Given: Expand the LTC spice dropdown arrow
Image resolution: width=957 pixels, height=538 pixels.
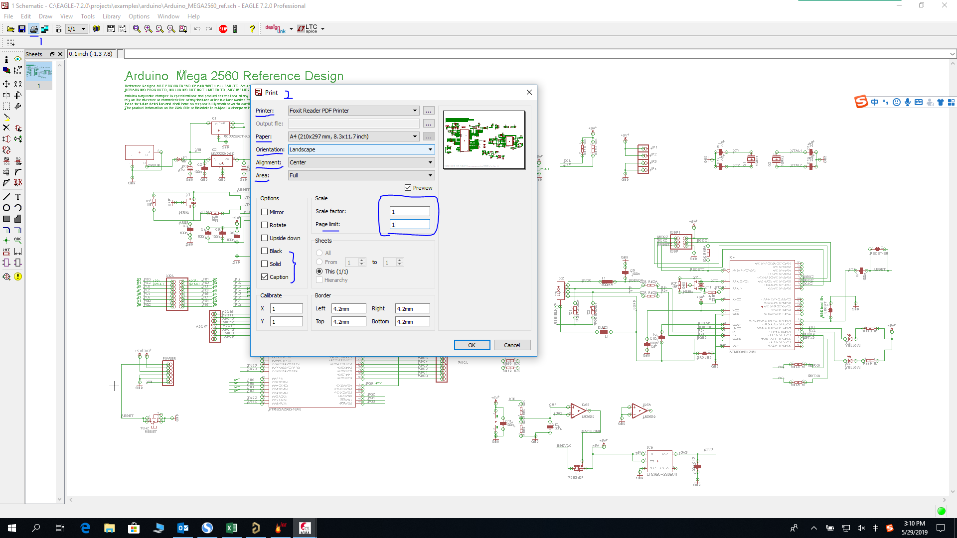Looking at the screenshot, I should pyautogui.click(x=323, y=29).
